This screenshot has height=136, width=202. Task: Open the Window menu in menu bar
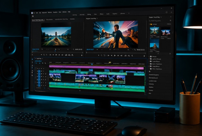click(64, 12)
